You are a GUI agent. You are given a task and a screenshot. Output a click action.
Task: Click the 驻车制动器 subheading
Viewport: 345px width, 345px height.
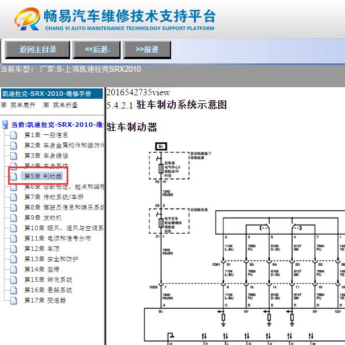coord(132,127)
